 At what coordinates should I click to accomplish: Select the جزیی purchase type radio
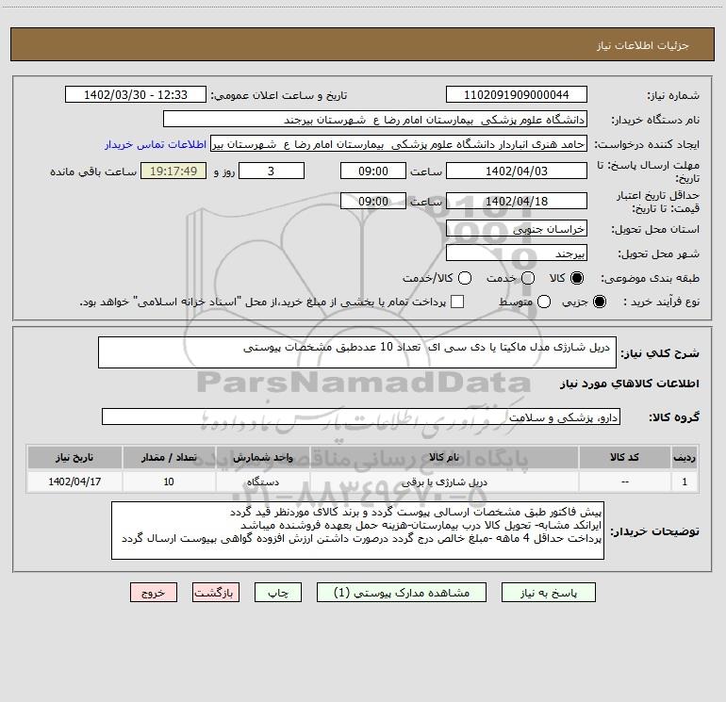[x=599, y=302]
